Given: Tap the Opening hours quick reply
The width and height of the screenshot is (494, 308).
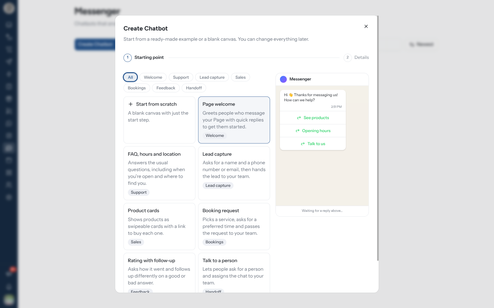Looking at the screenshot, I should pyautogui.click(x=313, y=131).
